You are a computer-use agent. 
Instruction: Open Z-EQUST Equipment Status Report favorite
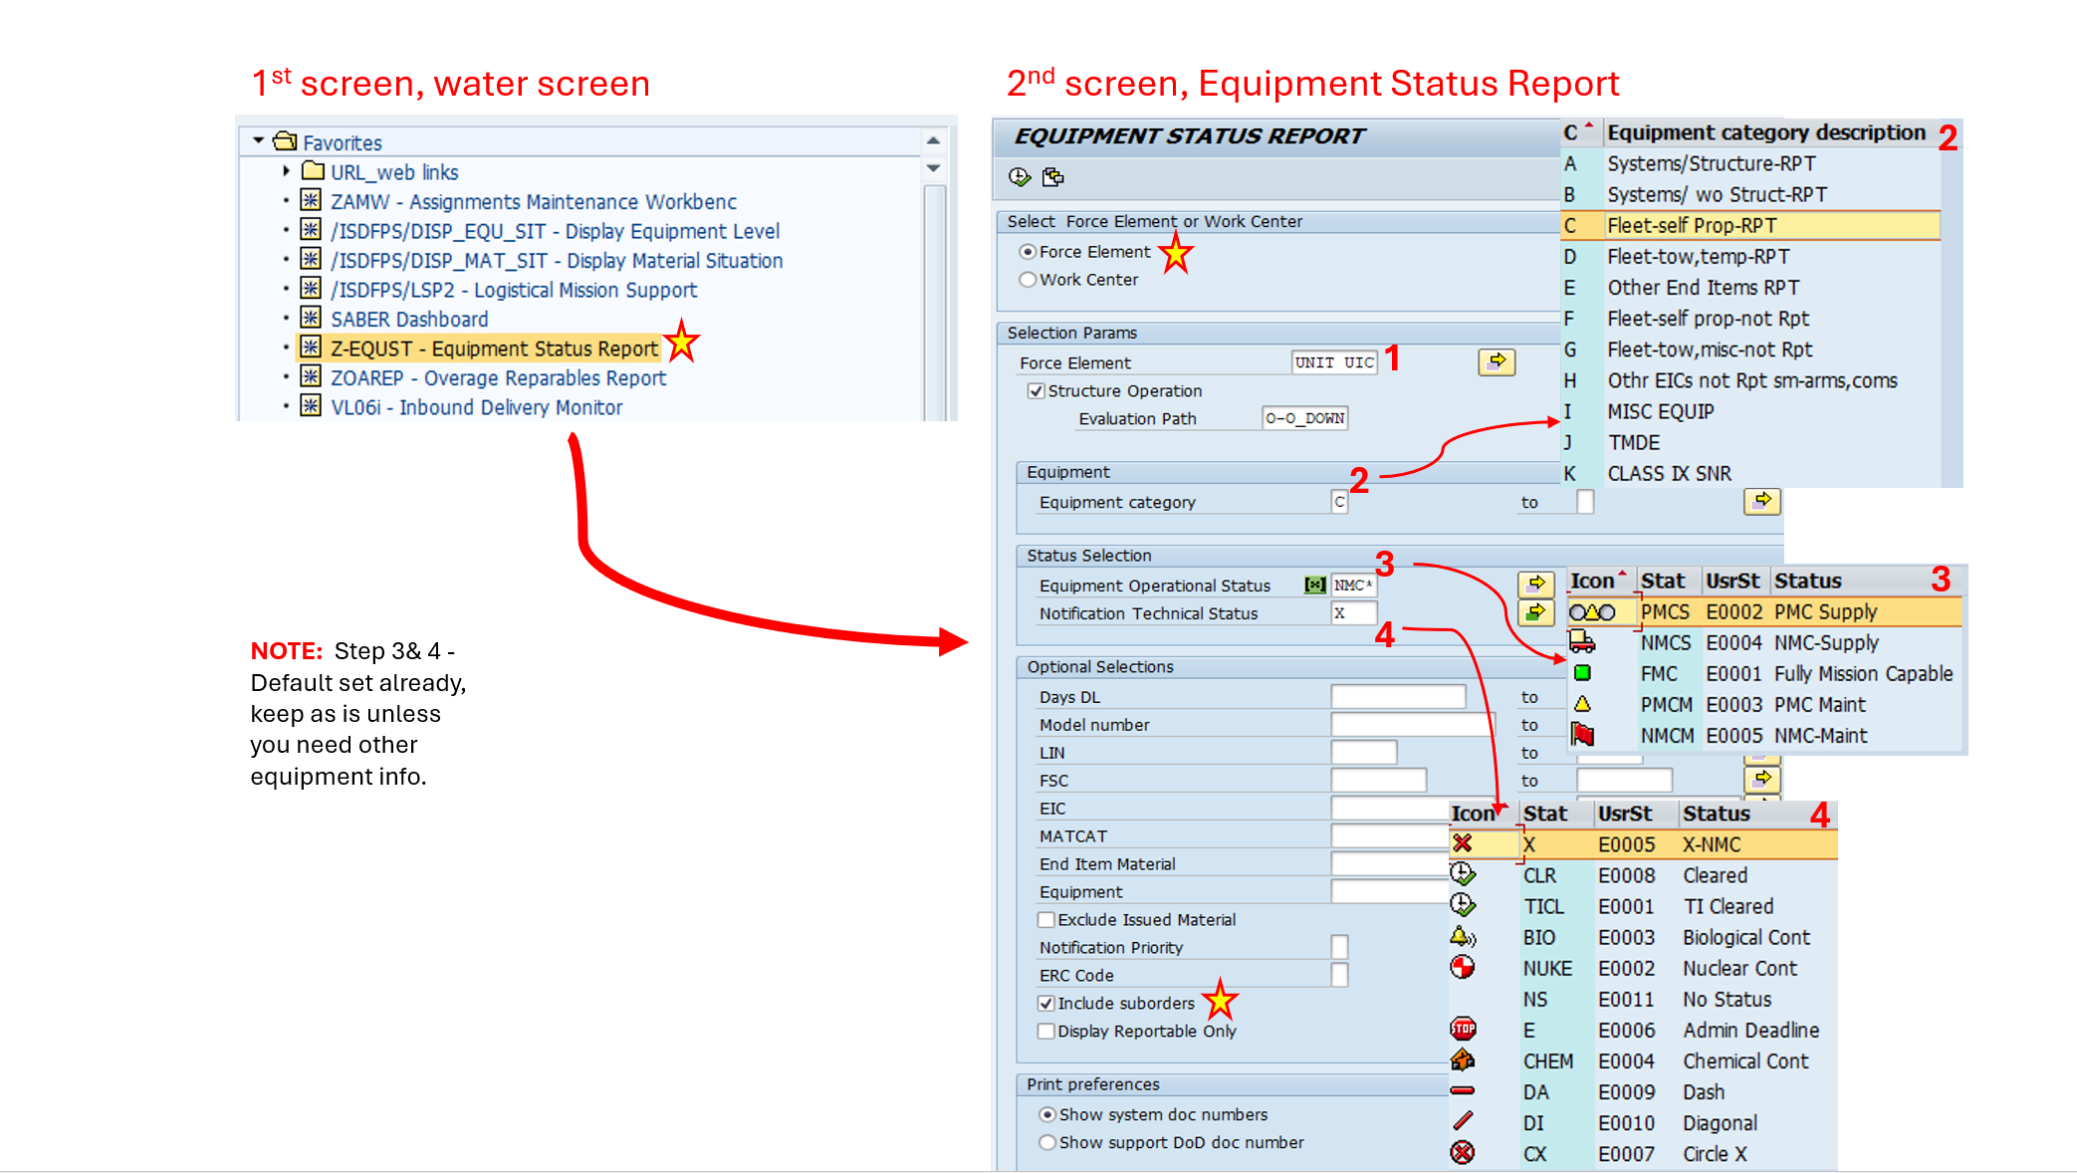pos(494,349)
